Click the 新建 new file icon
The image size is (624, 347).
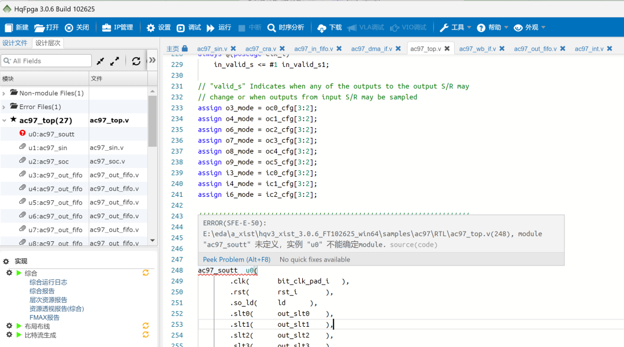[x=9, y=28]
